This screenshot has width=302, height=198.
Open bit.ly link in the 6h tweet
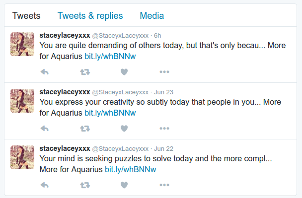[x=110, y=57]
